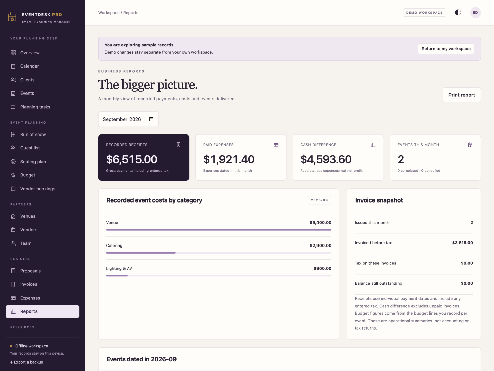Click the Balance still outstanding row label
The width and height of the screenshot is (494, 371).
pos(378,283)
